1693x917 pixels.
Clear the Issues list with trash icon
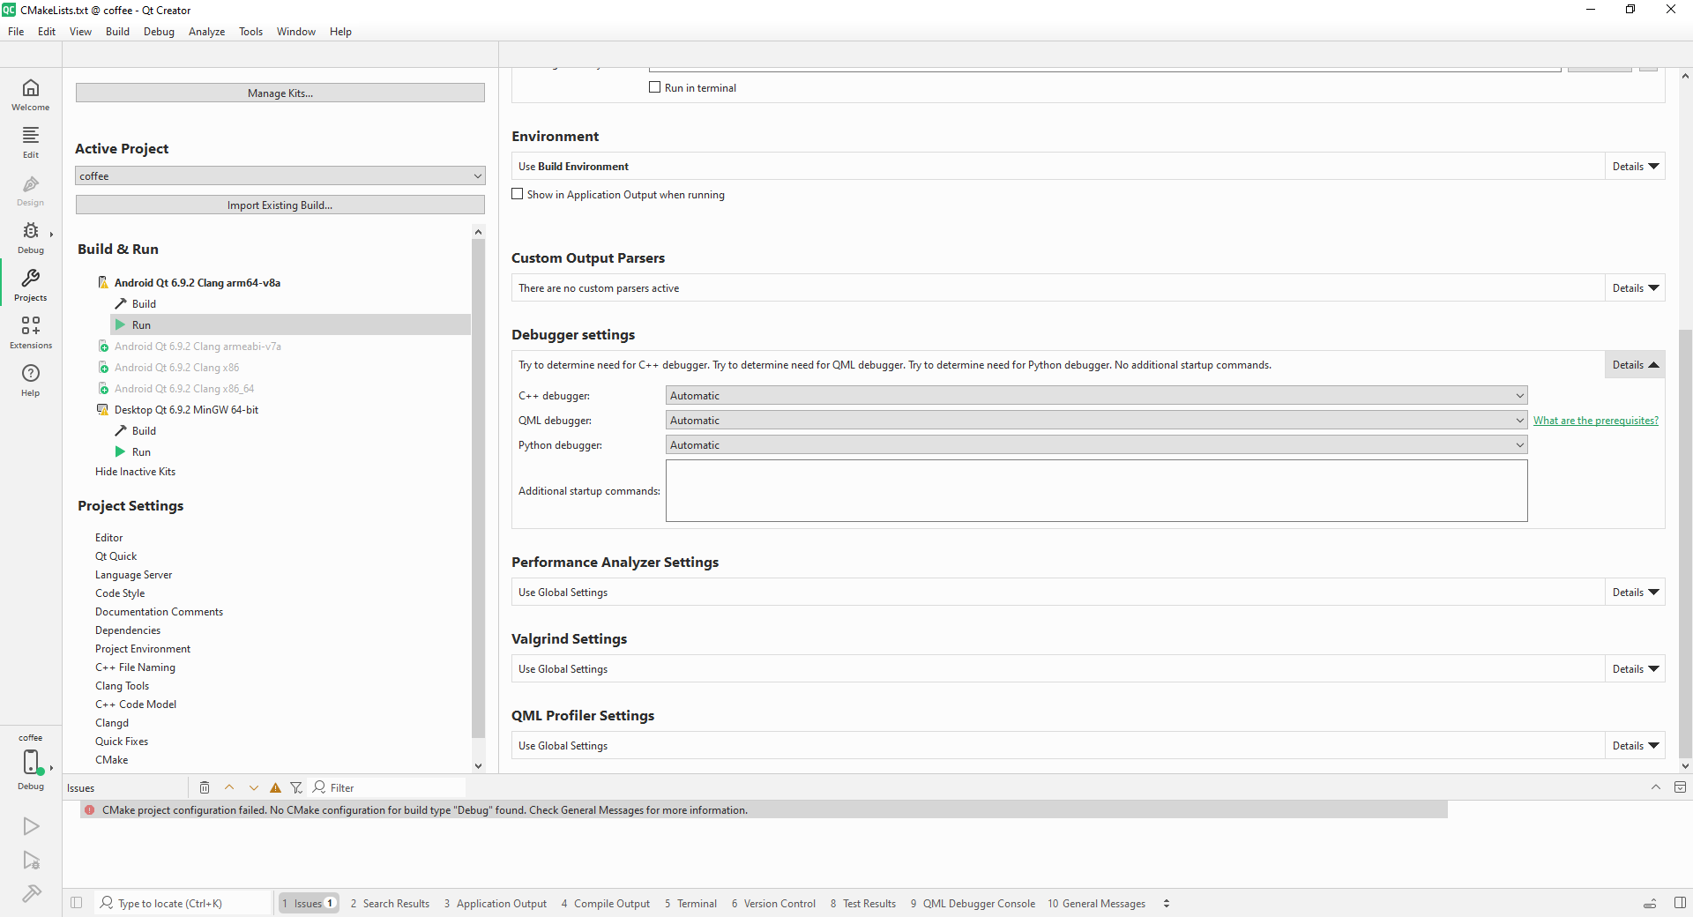[205, 787]
